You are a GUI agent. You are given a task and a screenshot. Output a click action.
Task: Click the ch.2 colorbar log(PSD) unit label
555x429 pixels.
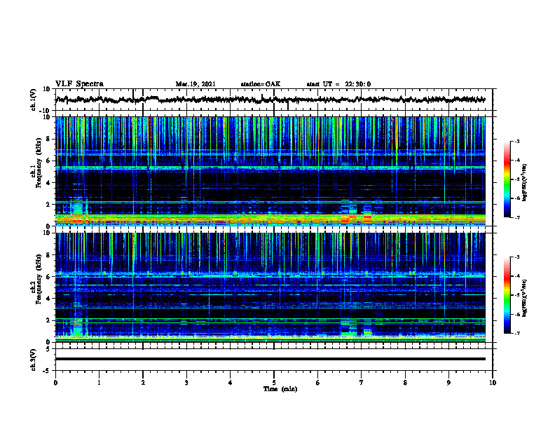[x=525, y=298]
